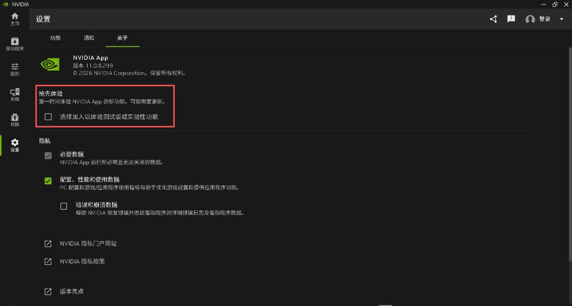The height and width of the screenshot is (306, 572).
Task: Click the NVIDIA logo in title bar
Action: click(x=5, y=4)
